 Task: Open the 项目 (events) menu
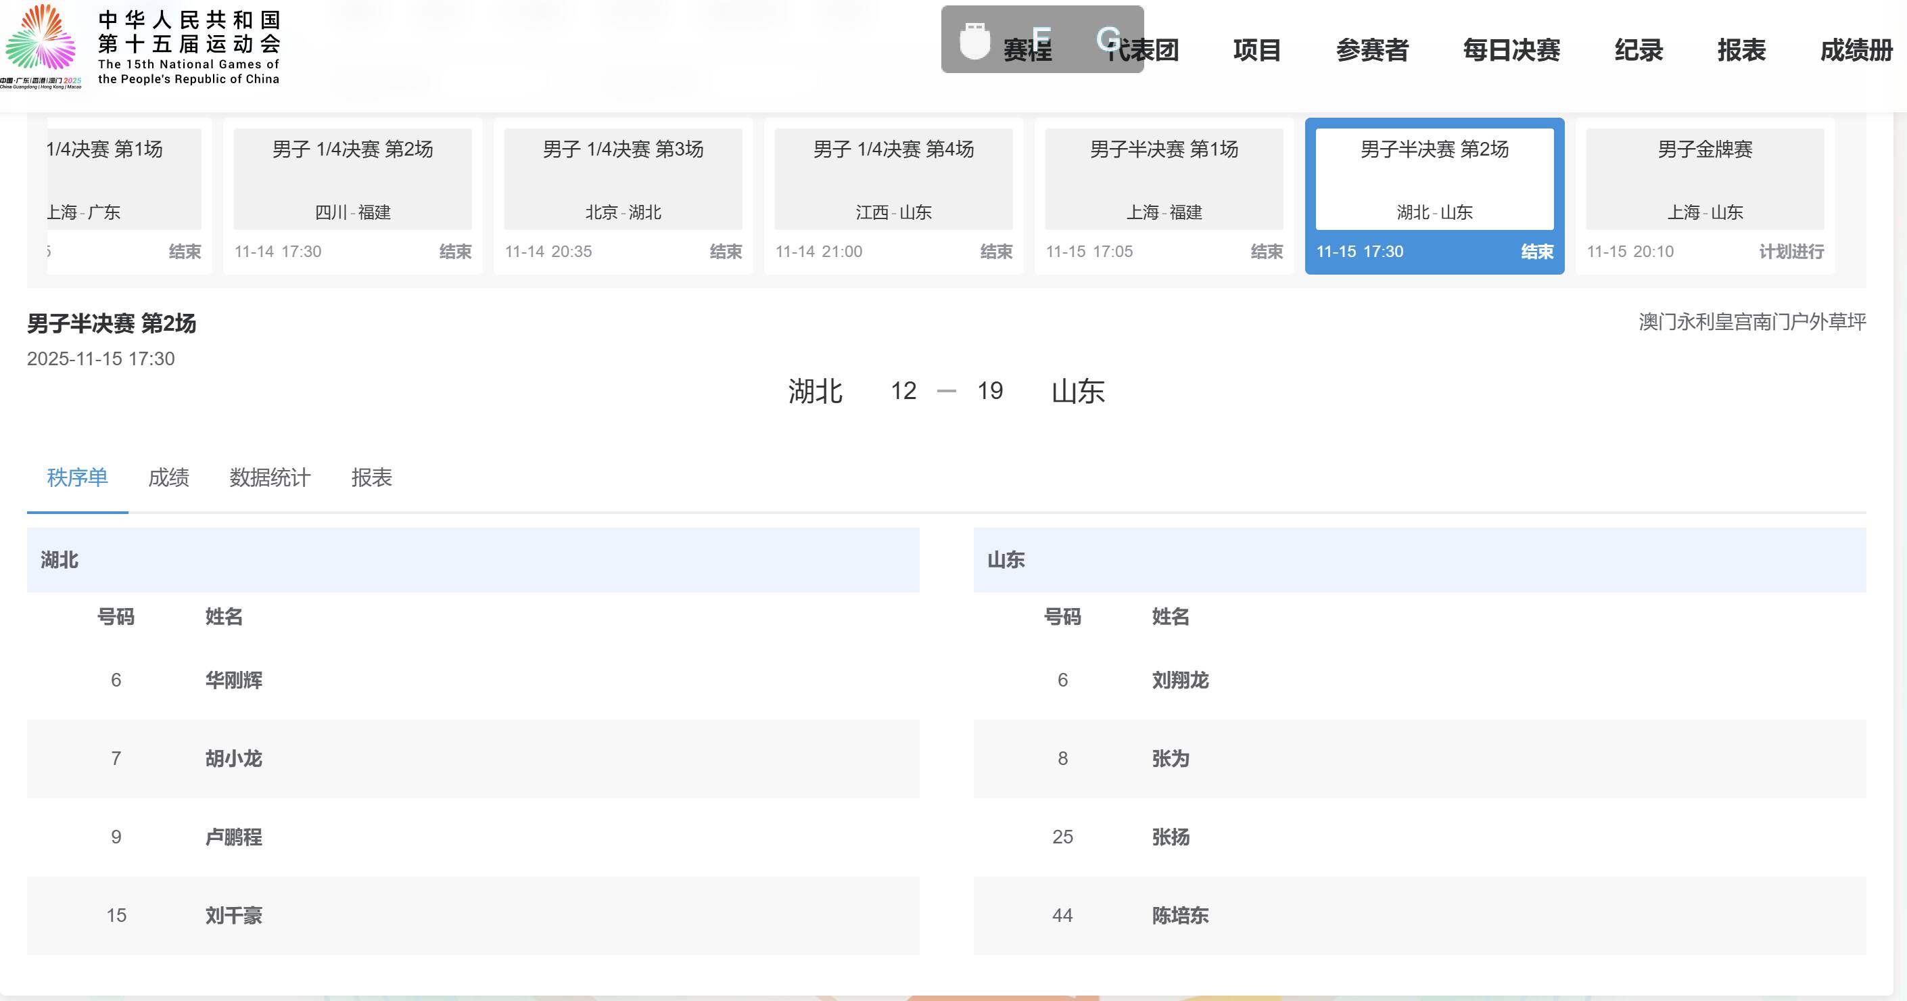[1257, 50]
